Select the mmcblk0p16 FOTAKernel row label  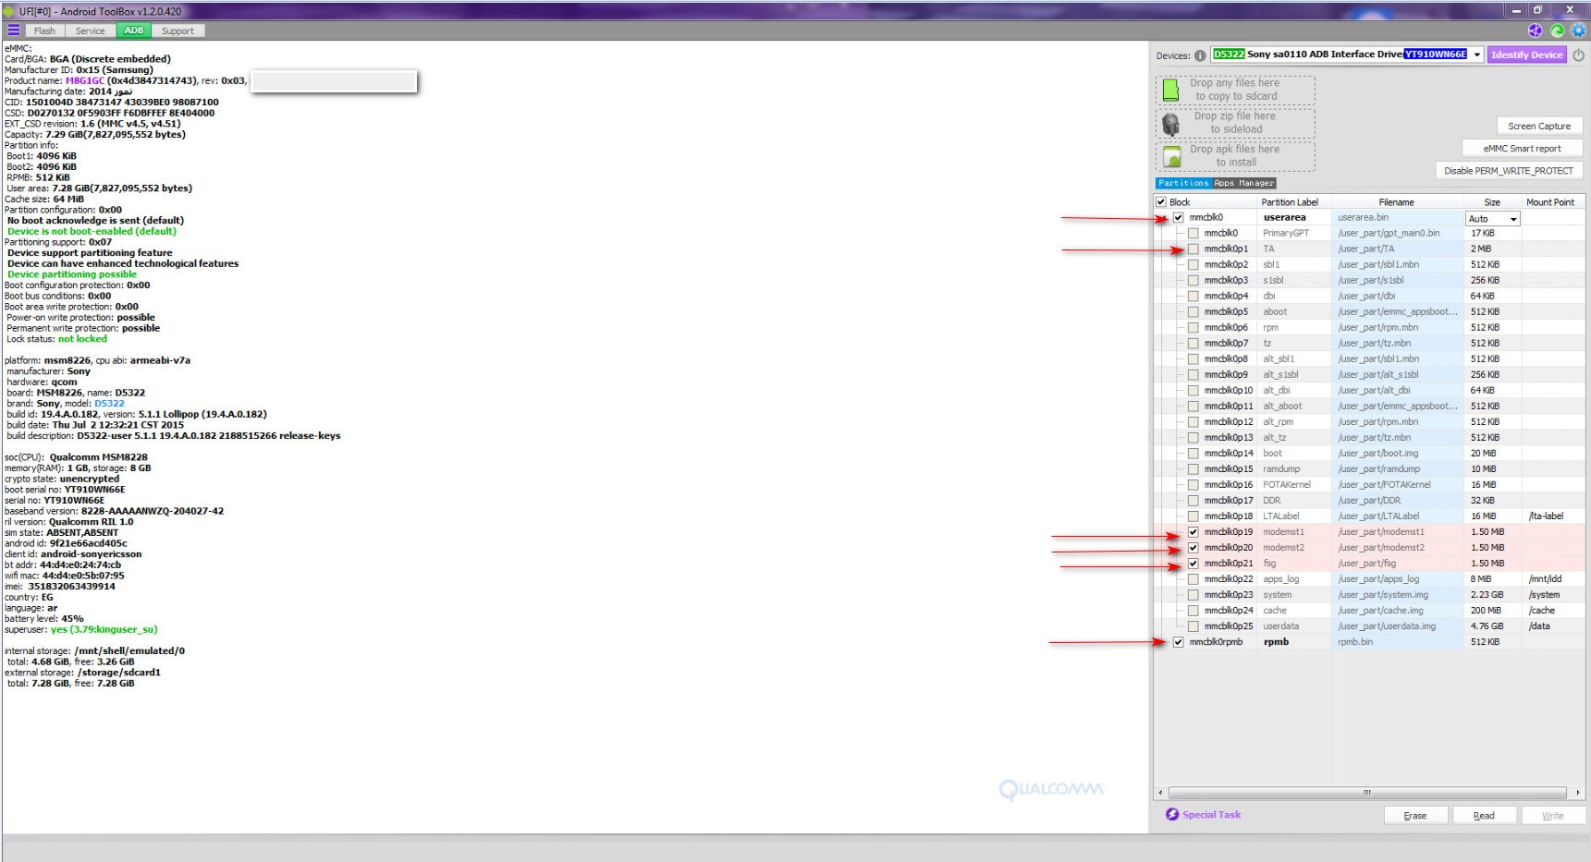pyautogui.click(x=1286, y=485)
